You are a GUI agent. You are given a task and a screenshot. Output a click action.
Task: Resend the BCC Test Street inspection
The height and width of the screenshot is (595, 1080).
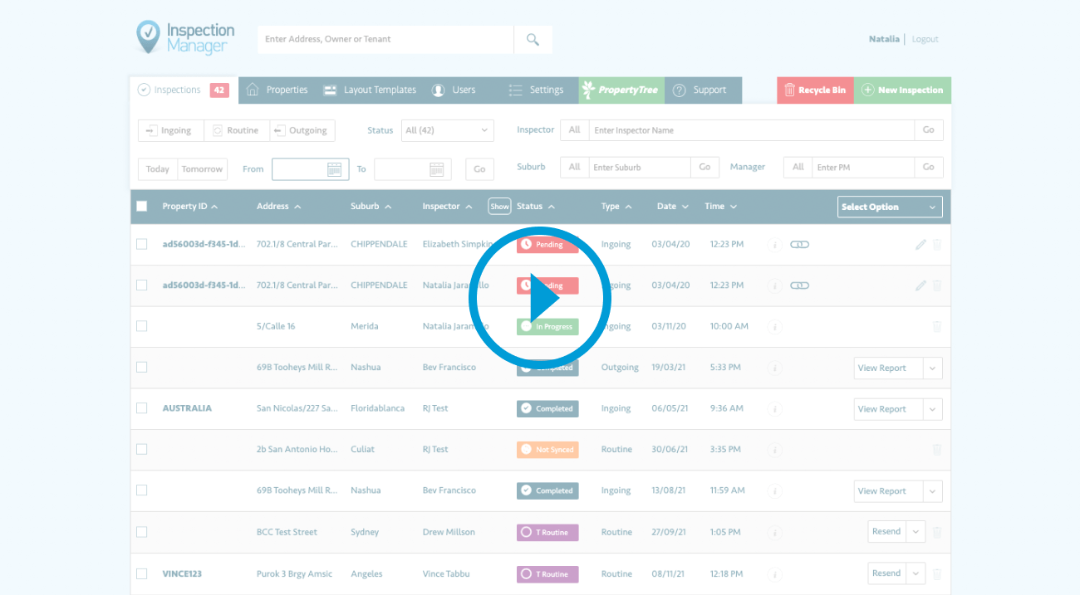886,532
